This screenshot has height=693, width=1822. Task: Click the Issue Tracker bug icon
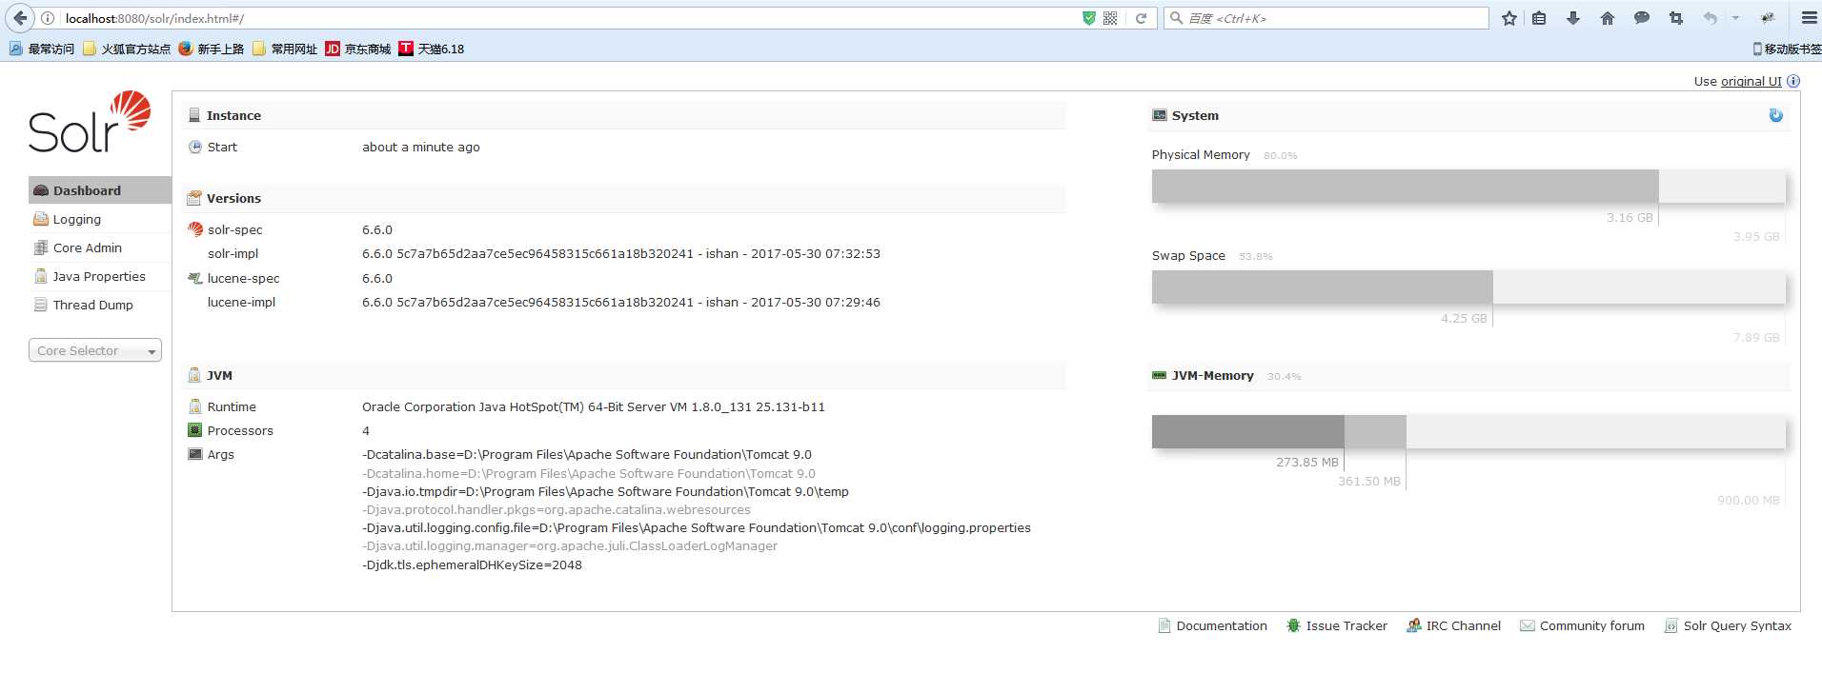click(x=1293, y=625)
